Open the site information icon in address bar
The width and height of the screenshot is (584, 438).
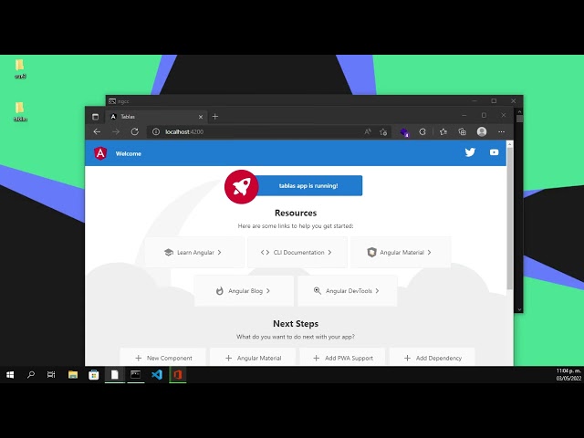(156, 131)
